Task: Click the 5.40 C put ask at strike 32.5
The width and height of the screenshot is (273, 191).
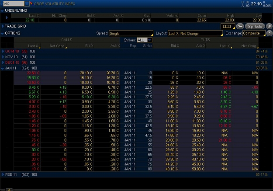Action: pos(199,107)
